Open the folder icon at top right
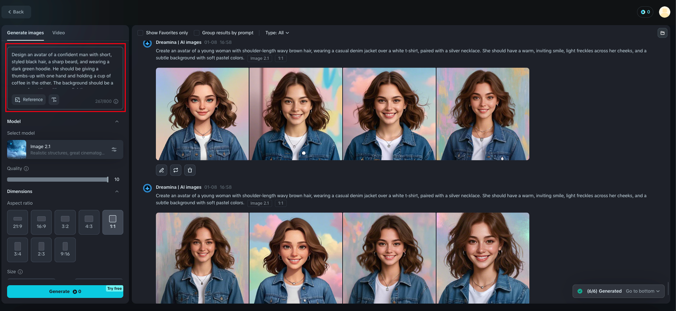The image size is (676, 311). point(662,33)
